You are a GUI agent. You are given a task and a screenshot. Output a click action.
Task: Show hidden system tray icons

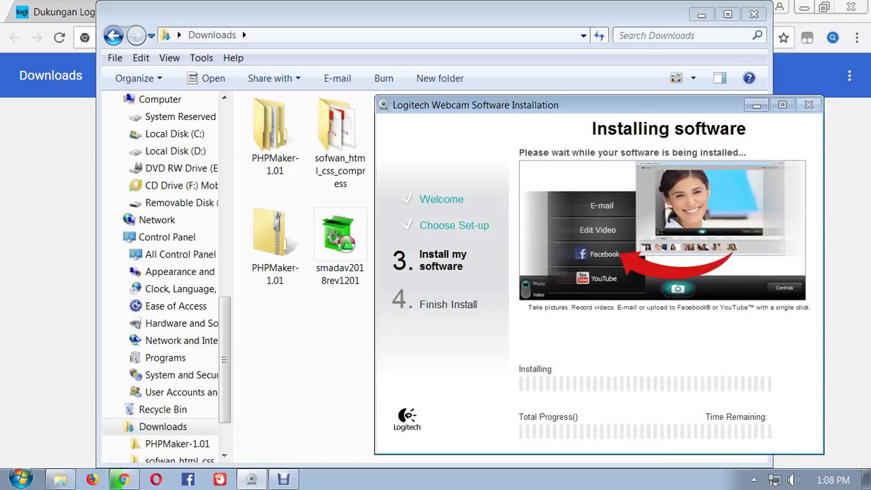(x=753, y=480)
